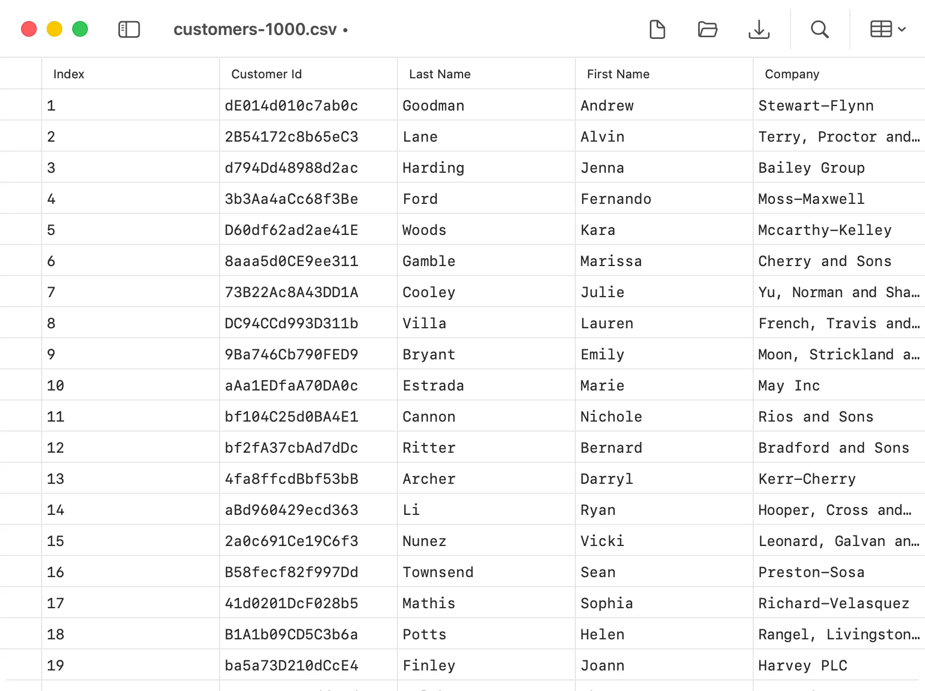Select cell DC94CCd993D311b
Screen dimensions: 925x691
coord(309,323)
